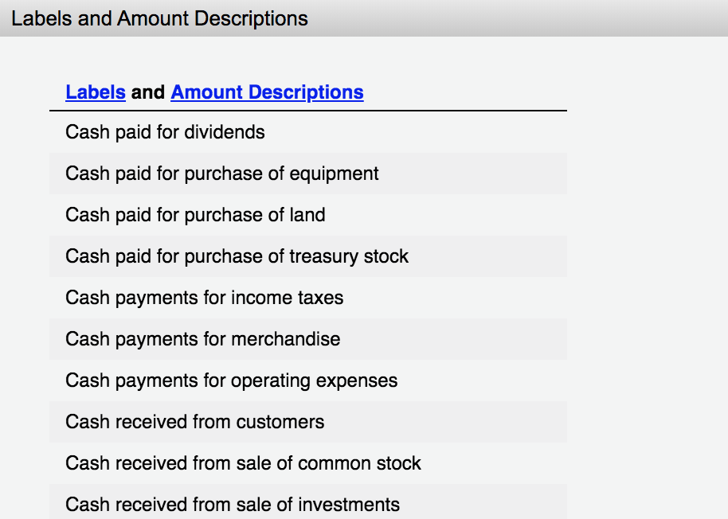
Task: Select "Cash payments for income taxes"
Action: [204, 298]
